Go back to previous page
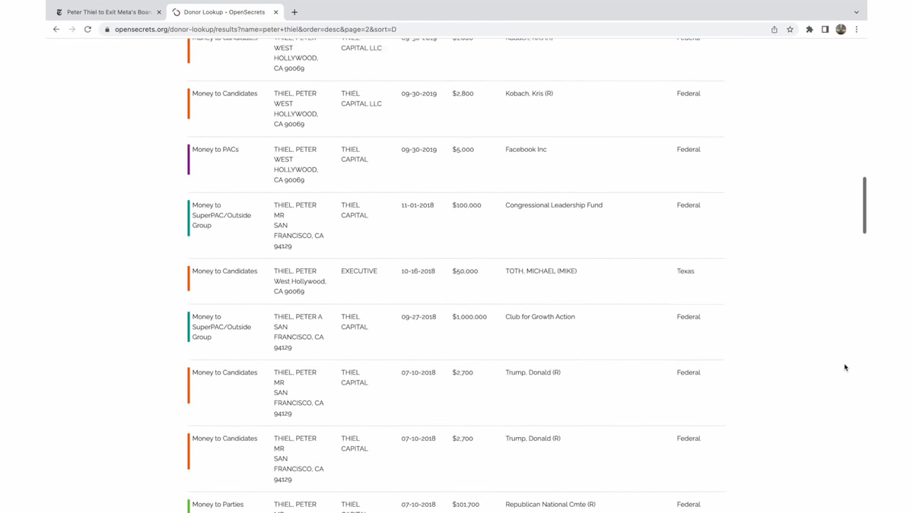Screen dimensions: 913x513 [x=56, y=30]
